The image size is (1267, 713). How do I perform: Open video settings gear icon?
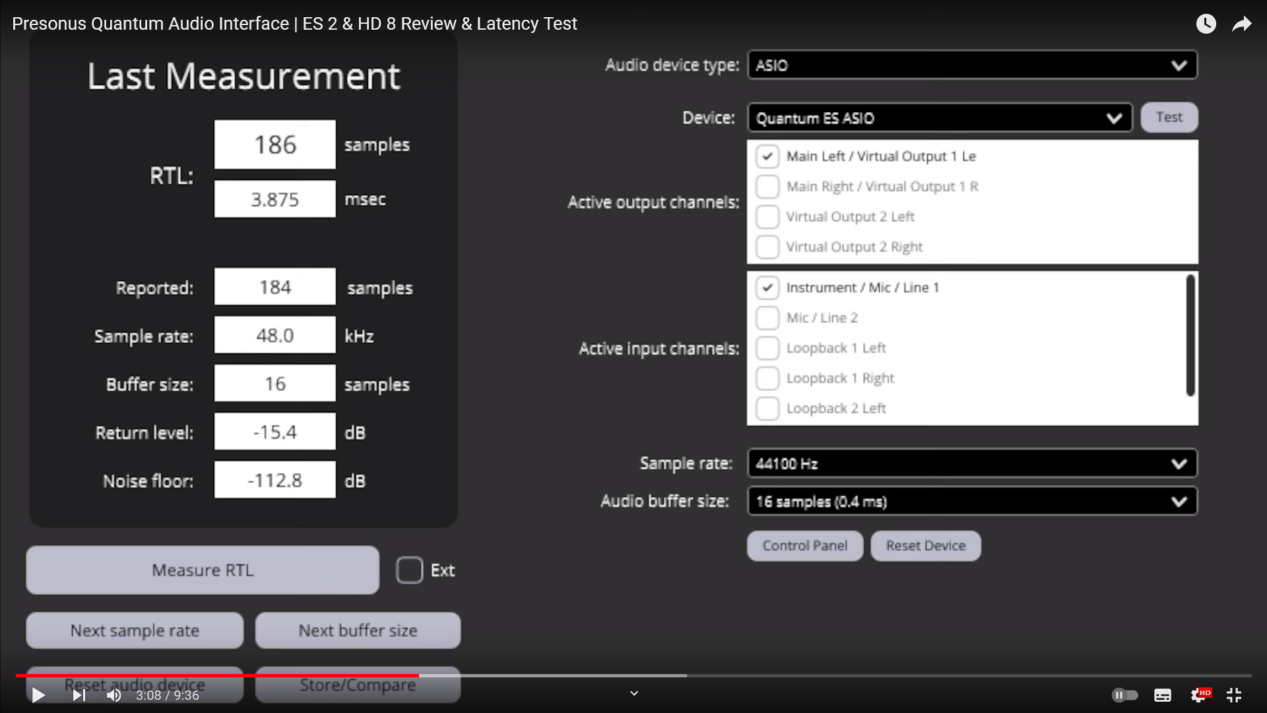coord(1198,695)
